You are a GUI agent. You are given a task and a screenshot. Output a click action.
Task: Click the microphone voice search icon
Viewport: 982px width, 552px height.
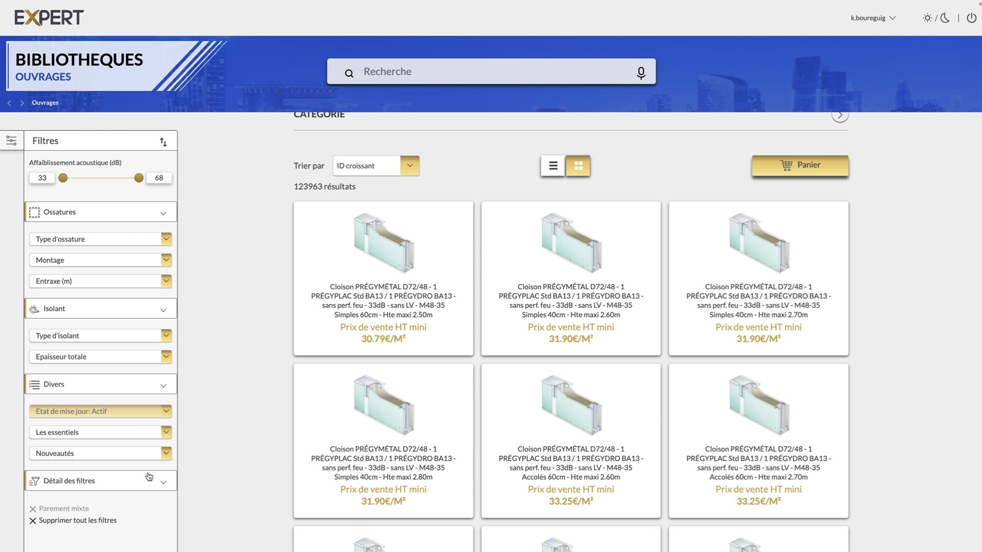coord(641,72)
